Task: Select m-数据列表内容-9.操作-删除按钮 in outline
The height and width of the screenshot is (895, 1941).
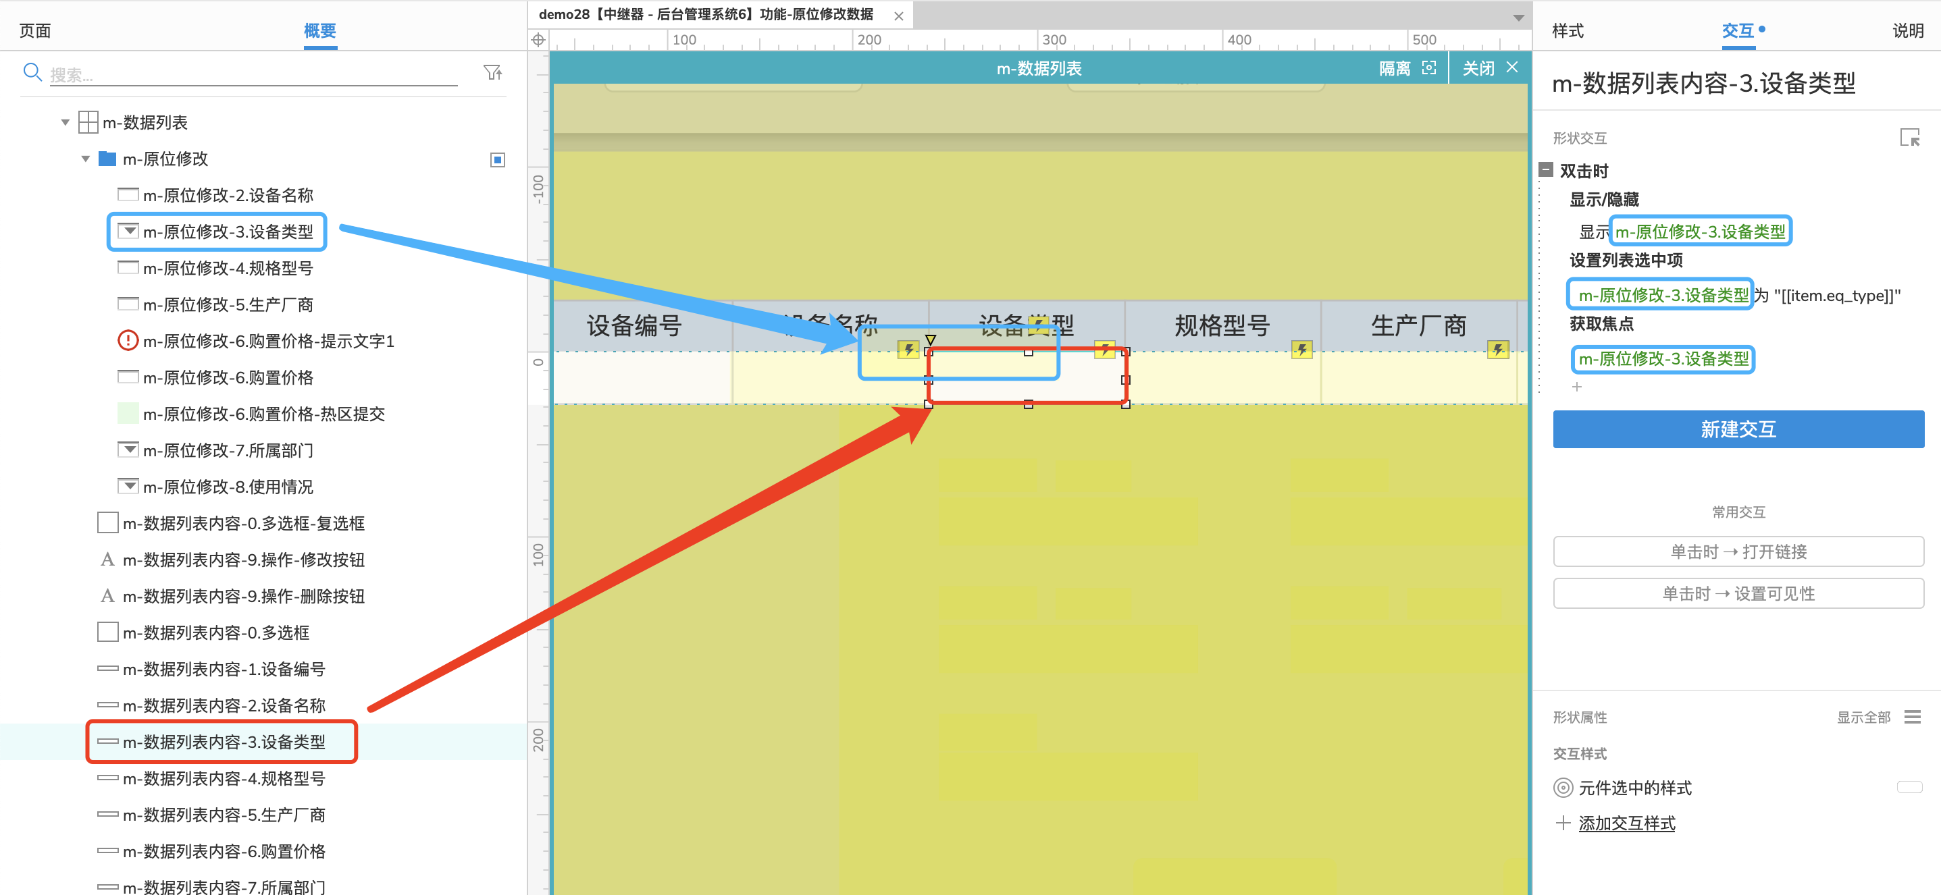Action: [243, 596]
